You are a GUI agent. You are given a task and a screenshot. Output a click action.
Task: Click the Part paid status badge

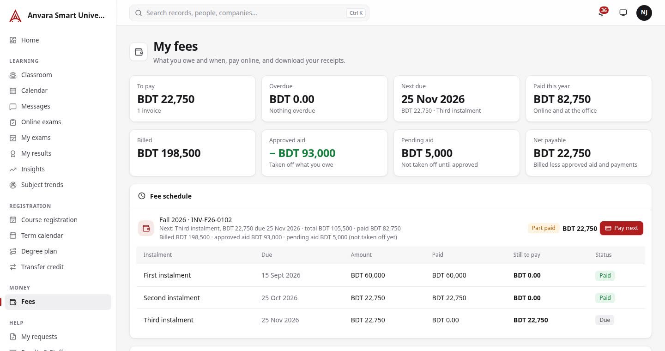click(544, 228)
